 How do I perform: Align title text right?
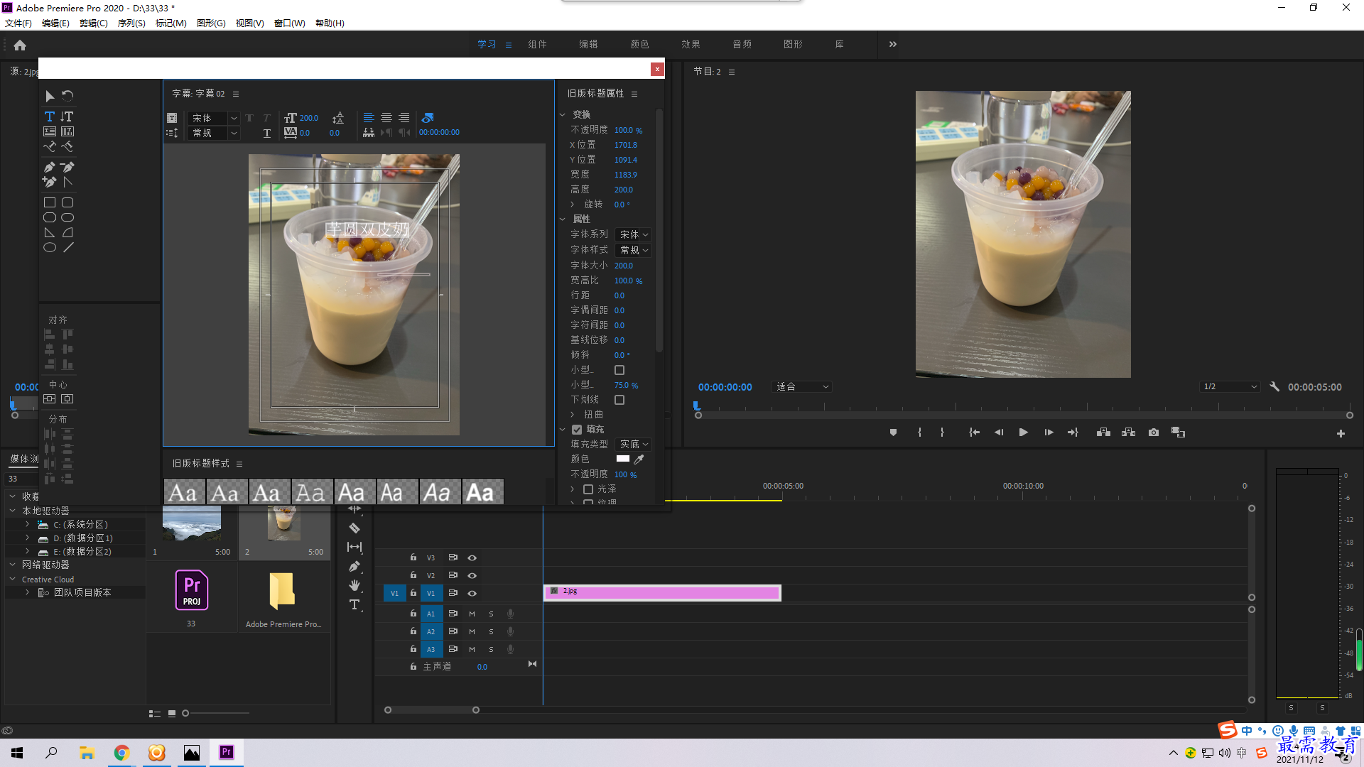pos(404,118)
